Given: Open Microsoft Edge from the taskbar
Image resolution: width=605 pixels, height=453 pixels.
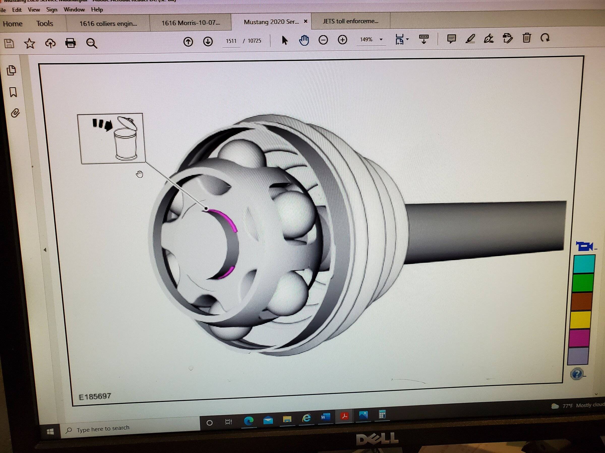Looking at the screenshot, I should pyautogui.click(x=248, y=421).
